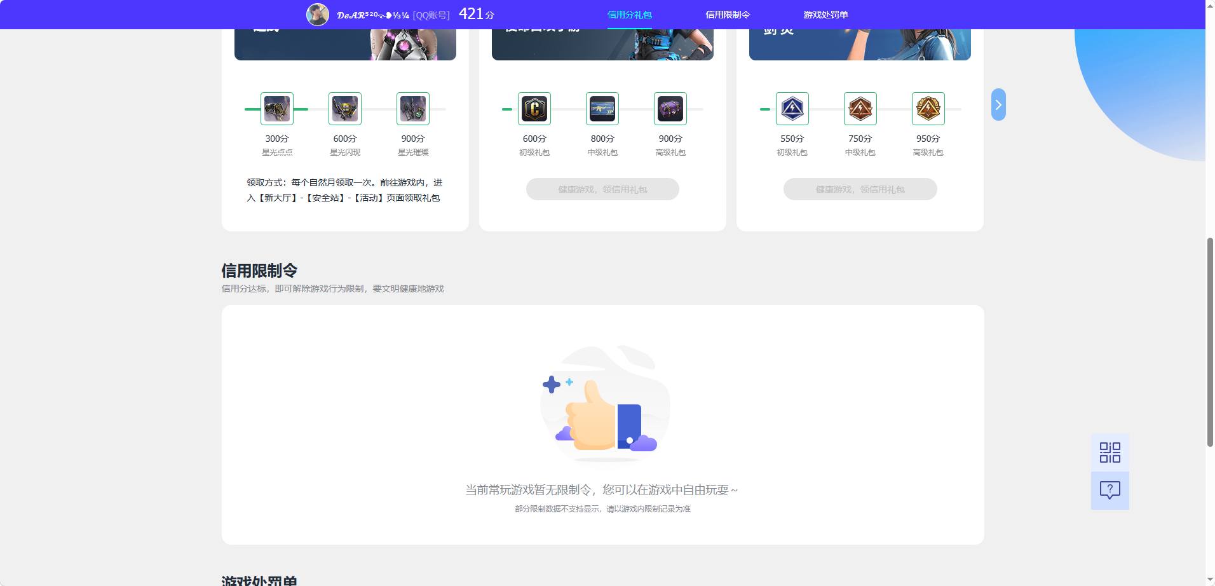
Task: Click 健康游戏，领信用礼包 under 600分 card
Action: (602, 189)
